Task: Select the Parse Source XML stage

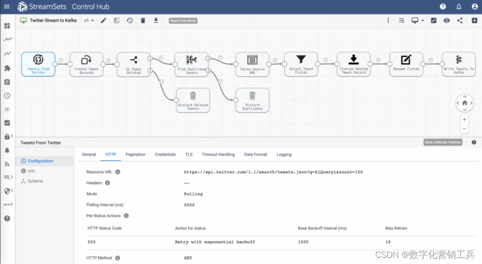Action: pos(252,64)
